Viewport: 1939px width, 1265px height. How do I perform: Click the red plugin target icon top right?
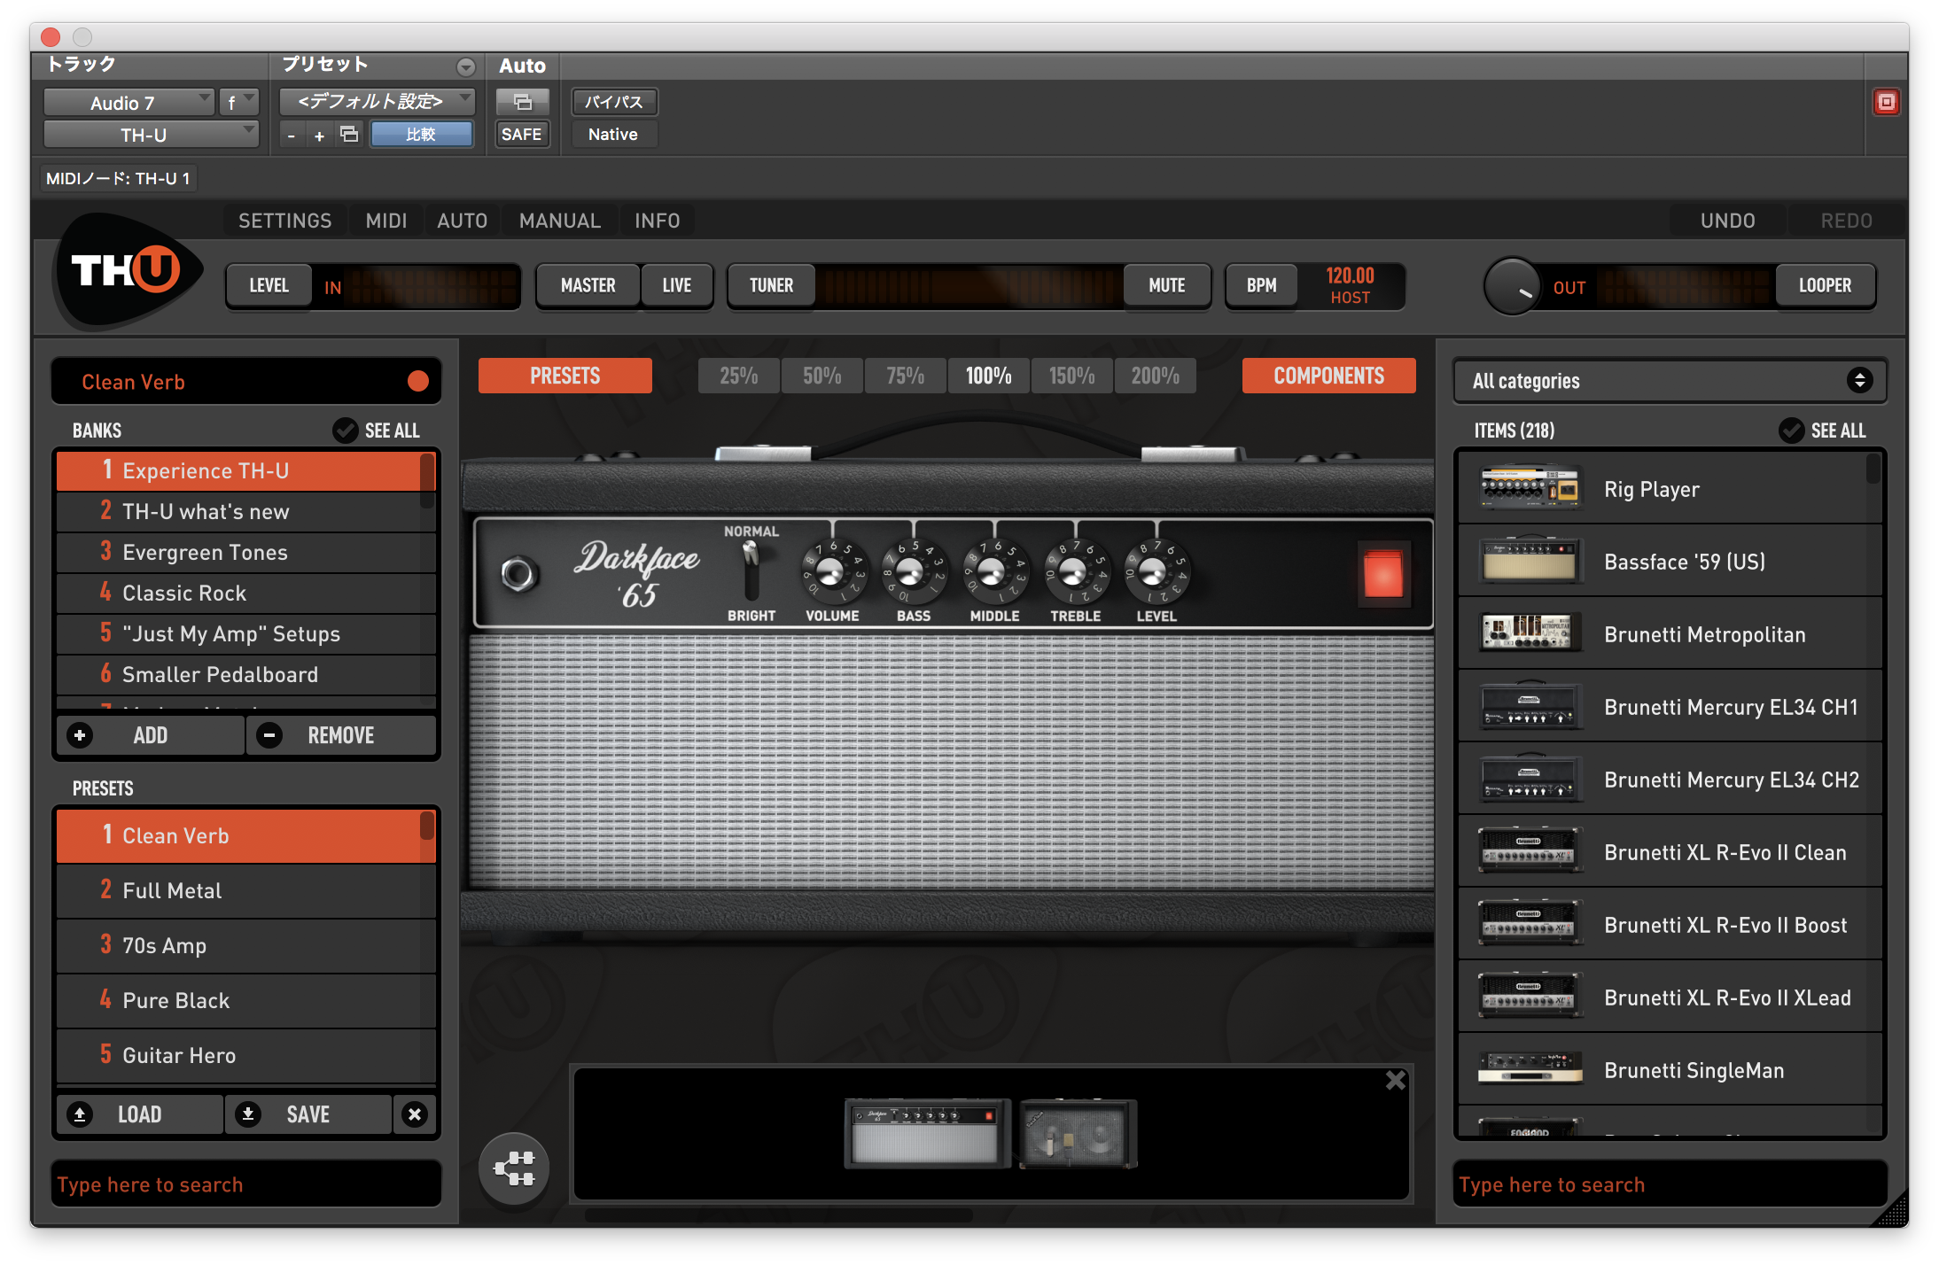click(x=1886, y=102)
